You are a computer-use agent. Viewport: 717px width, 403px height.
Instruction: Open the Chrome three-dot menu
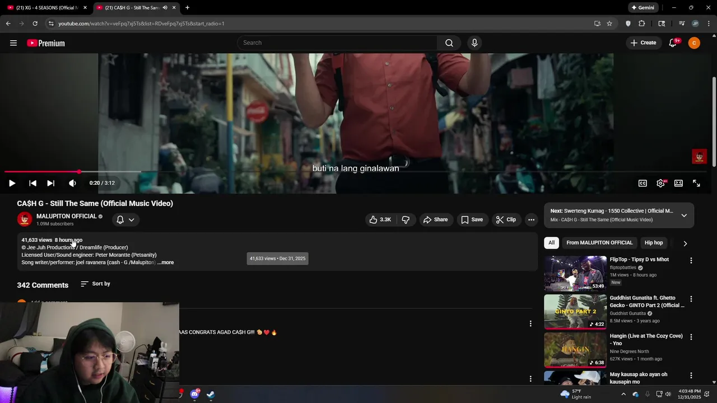click(709, 24)
